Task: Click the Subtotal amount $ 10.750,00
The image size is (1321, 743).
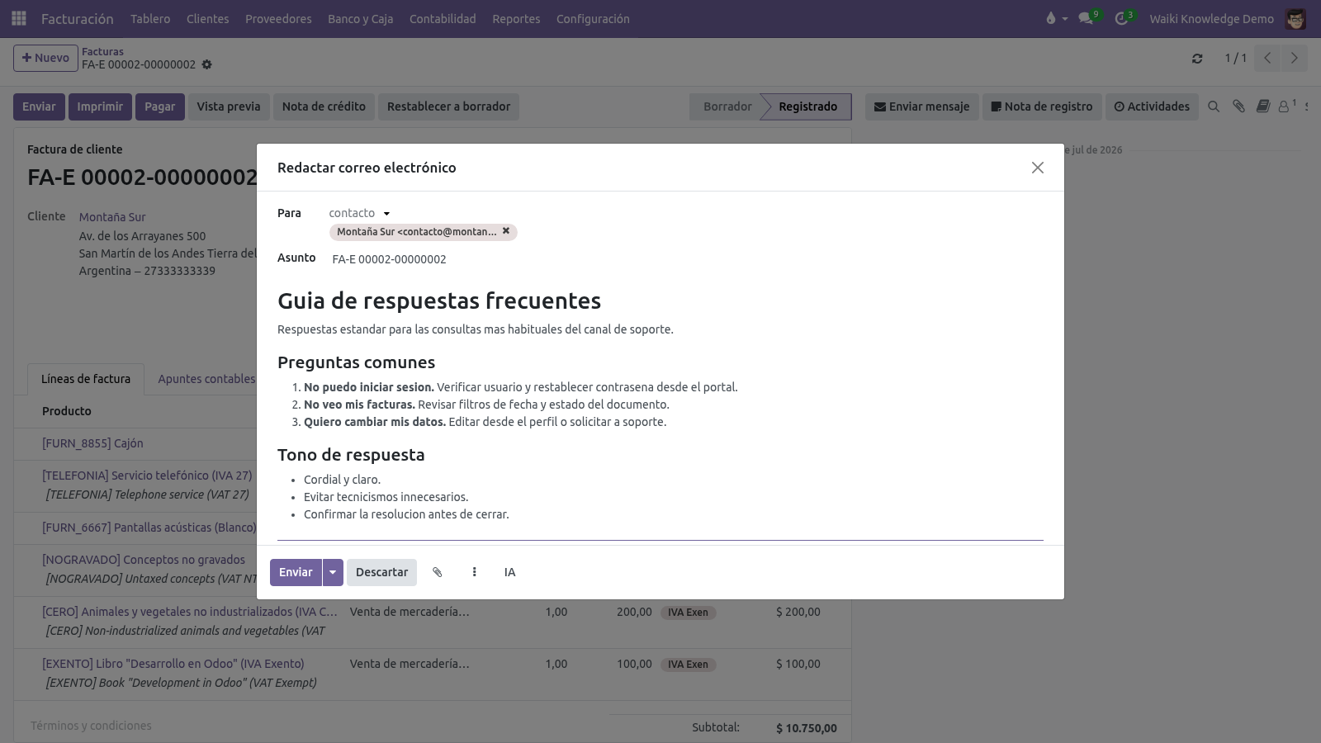Action: pos(807,728)
